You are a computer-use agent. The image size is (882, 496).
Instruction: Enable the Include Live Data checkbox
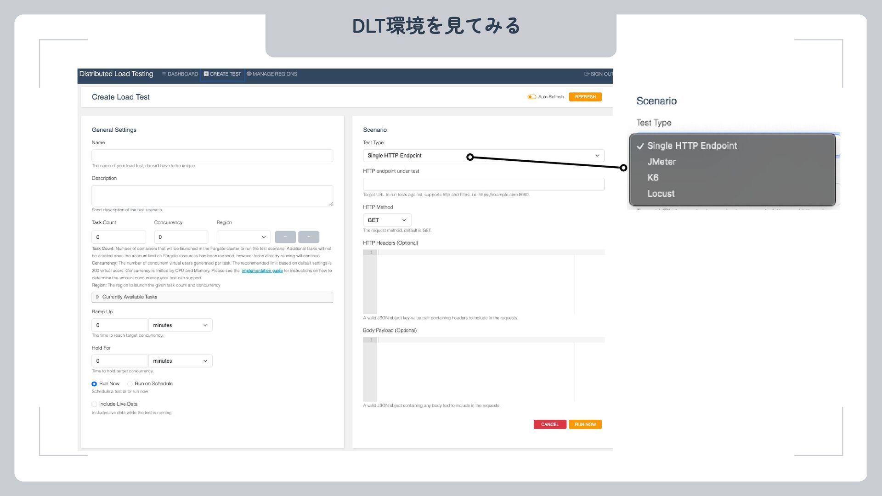pyautogui.click(x=94, y=404)
